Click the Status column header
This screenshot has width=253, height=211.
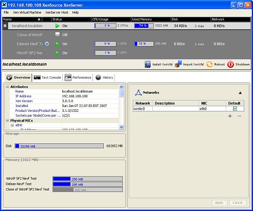tap(71, 19)
